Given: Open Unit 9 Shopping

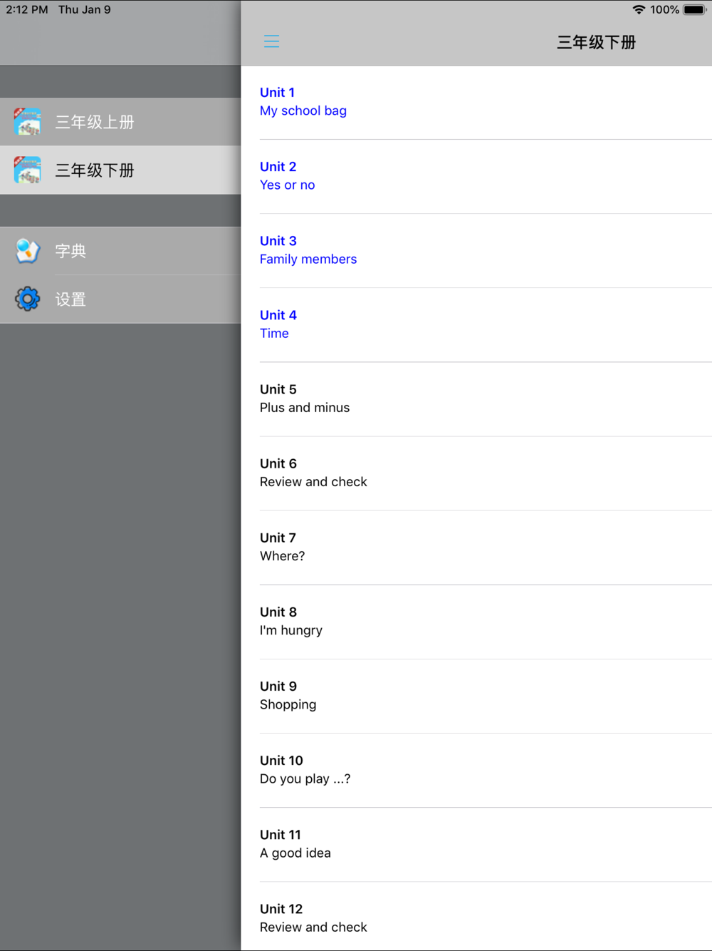Looking at the screenshot, I should [476, 696].
